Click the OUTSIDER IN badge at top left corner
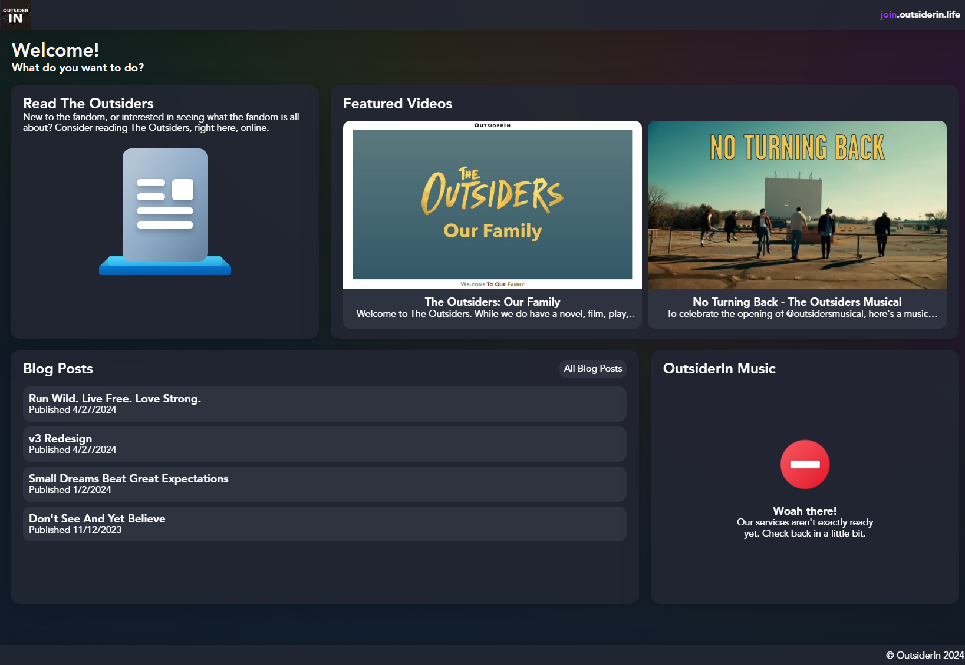This screenshot has width=965, height=665. pyautogui.click(x=15, y=15)
